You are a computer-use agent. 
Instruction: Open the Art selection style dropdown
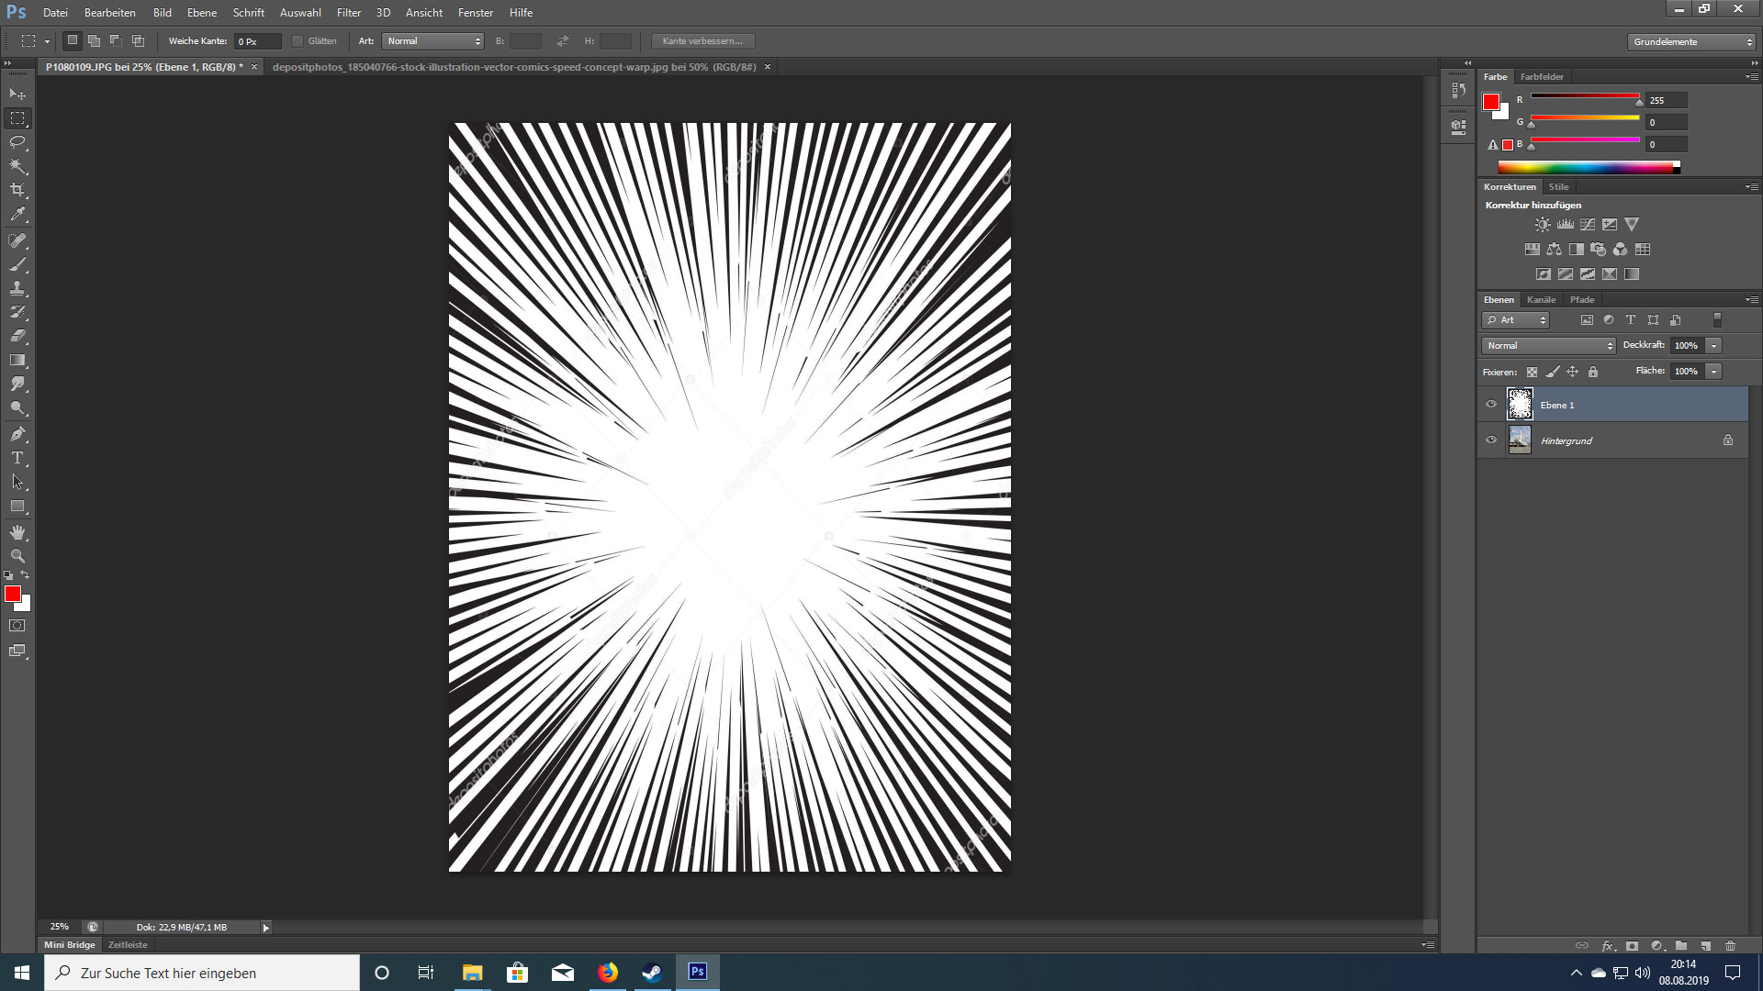click(x=433, y=41)
